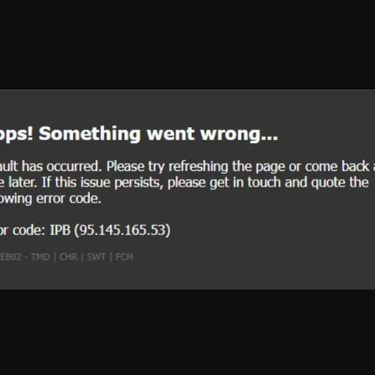375x375 pixels.
Task: Click "If this issue persists" text
Action: [x=102, y=183]
